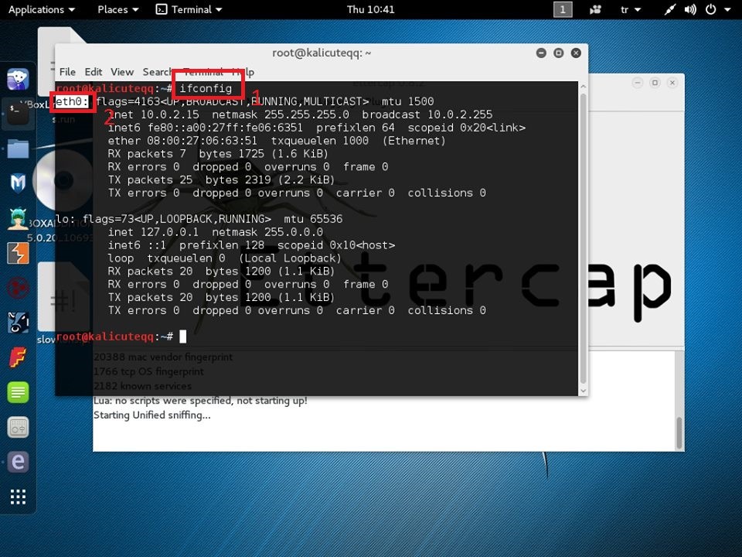The height and width of the screenshot is (557, 742).
Task: Launch the BeEF bull icon in dock
Action: click(18, 323)
